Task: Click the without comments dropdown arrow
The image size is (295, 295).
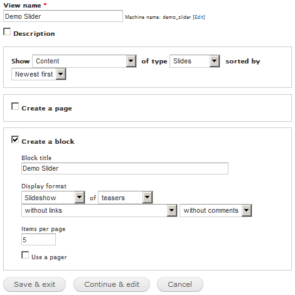Action: tap(247, 210)
